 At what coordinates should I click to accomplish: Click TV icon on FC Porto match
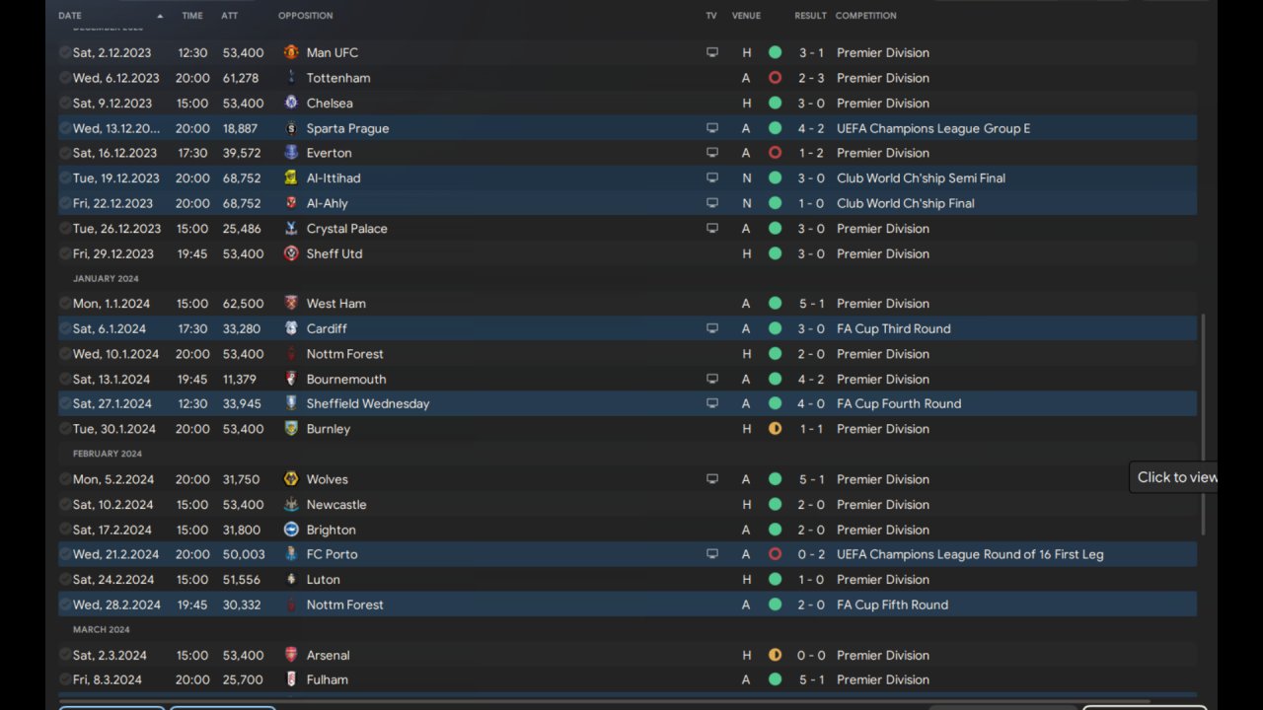[x=712, y=554]
